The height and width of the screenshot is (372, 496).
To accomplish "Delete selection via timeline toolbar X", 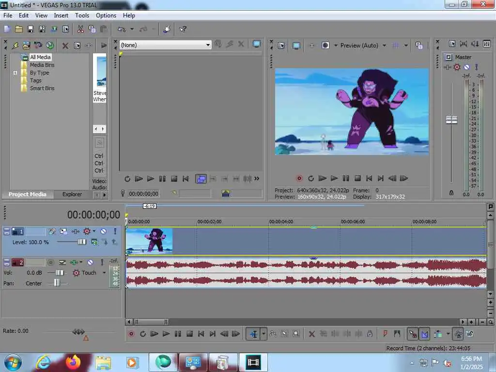I will (x=311, y=334).
